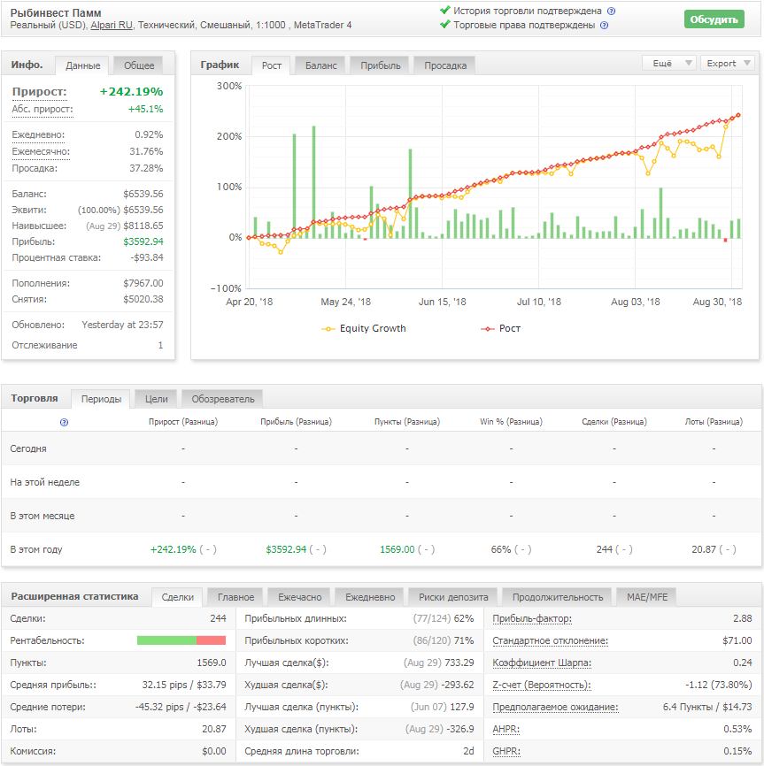This screenshot has width=764, height=766.
Task: Click the Предполагаемое ожидание label
Action: 555,707
